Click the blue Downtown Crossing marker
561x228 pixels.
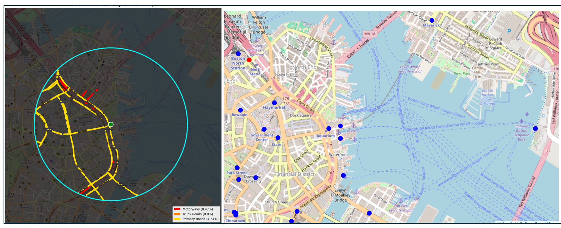(256, 178)
